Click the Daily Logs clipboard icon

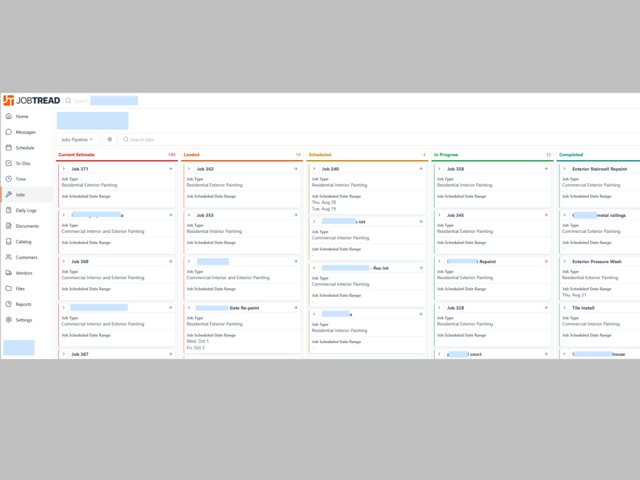[x=8, y=210]
